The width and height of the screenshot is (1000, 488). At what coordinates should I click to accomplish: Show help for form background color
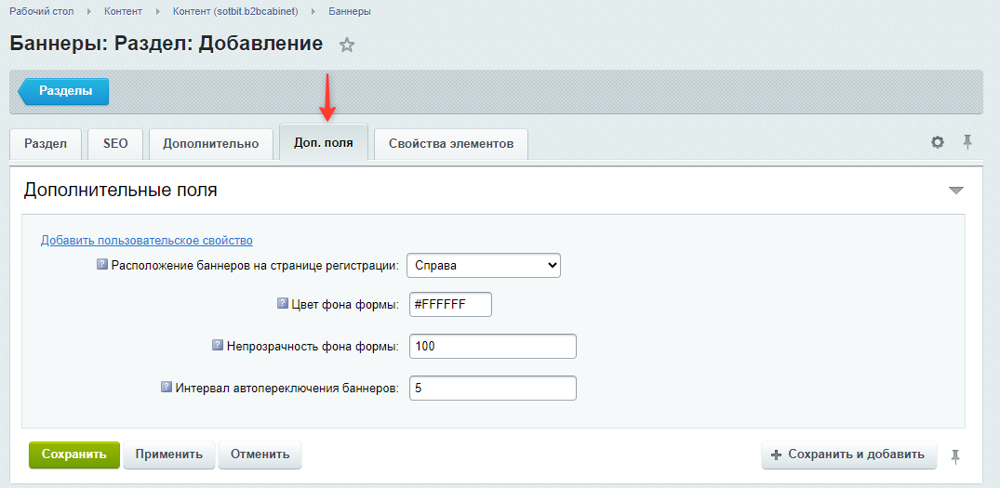coord(283,304)
